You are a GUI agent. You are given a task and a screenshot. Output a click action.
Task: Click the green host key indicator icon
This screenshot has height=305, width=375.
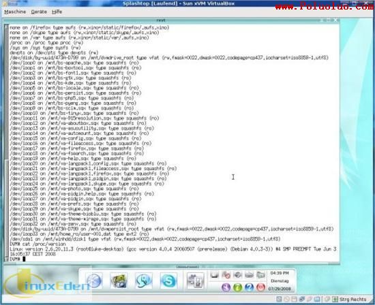335,300
